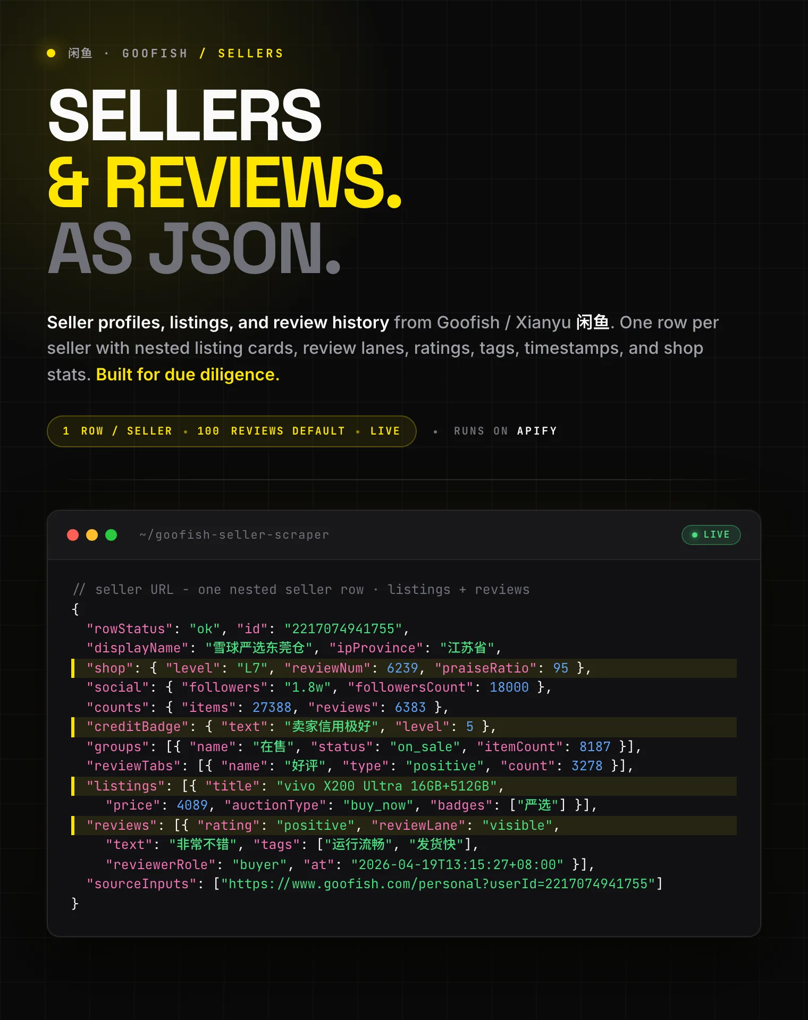Viewport: 808px width, 1020px height.
Task: Click the 闲鱼 text in the top breadcrumb
Action: (x=80, y=53)
